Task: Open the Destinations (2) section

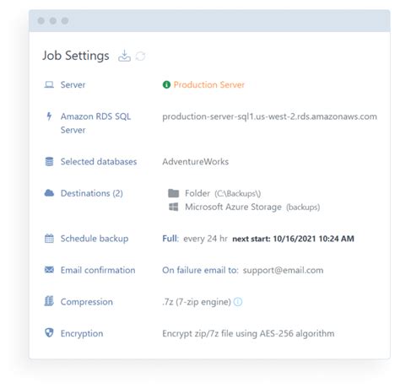Action: 92,193
